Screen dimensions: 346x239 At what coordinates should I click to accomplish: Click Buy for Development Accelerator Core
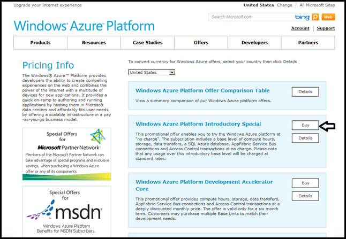305,183
